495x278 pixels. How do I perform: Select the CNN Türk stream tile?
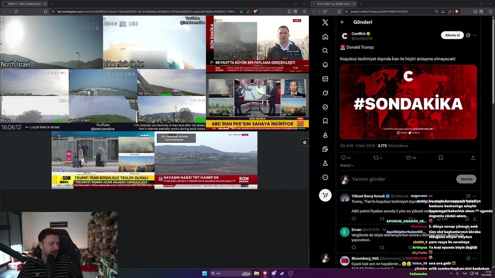[x=257, y=102]
